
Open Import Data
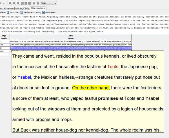pos(13,12)
